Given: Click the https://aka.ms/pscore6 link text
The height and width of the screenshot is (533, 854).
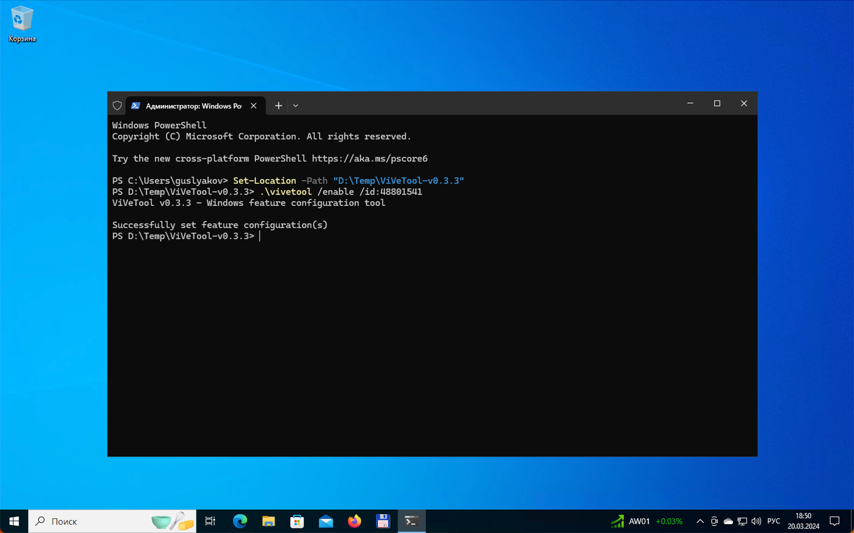Looking at the screenshot, I should point(369,159).
